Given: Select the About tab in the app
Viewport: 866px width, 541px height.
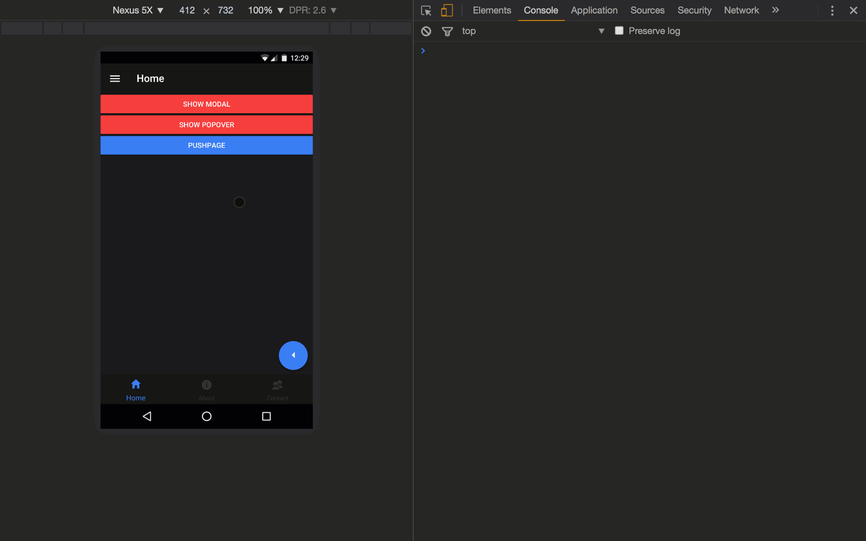Looking at the screenshot, I should 206,390.
